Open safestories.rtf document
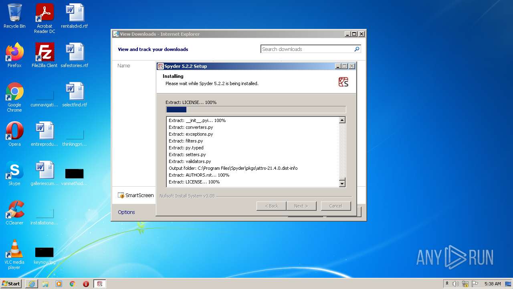Screen dimensions: 513x289 click(75, 55)
